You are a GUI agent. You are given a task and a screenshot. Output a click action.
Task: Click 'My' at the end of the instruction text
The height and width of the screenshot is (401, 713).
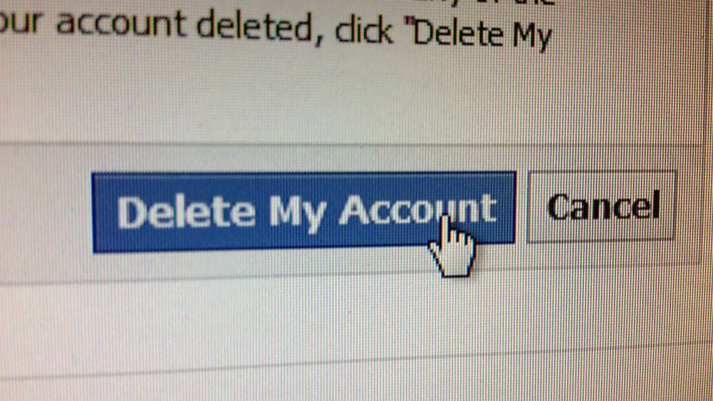[x=533, y=38]
